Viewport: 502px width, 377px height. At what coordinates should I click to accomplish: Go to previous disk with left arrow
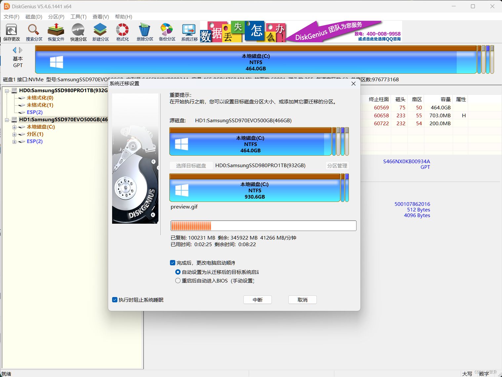click(15, 50)
